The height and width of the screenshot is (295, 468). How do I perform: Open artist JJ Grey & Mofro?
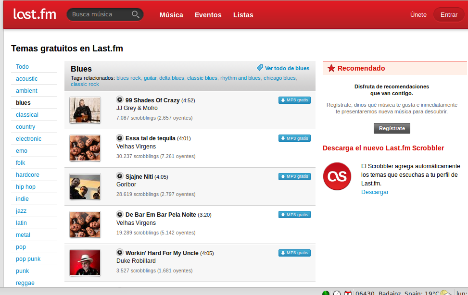coord(137,108)
